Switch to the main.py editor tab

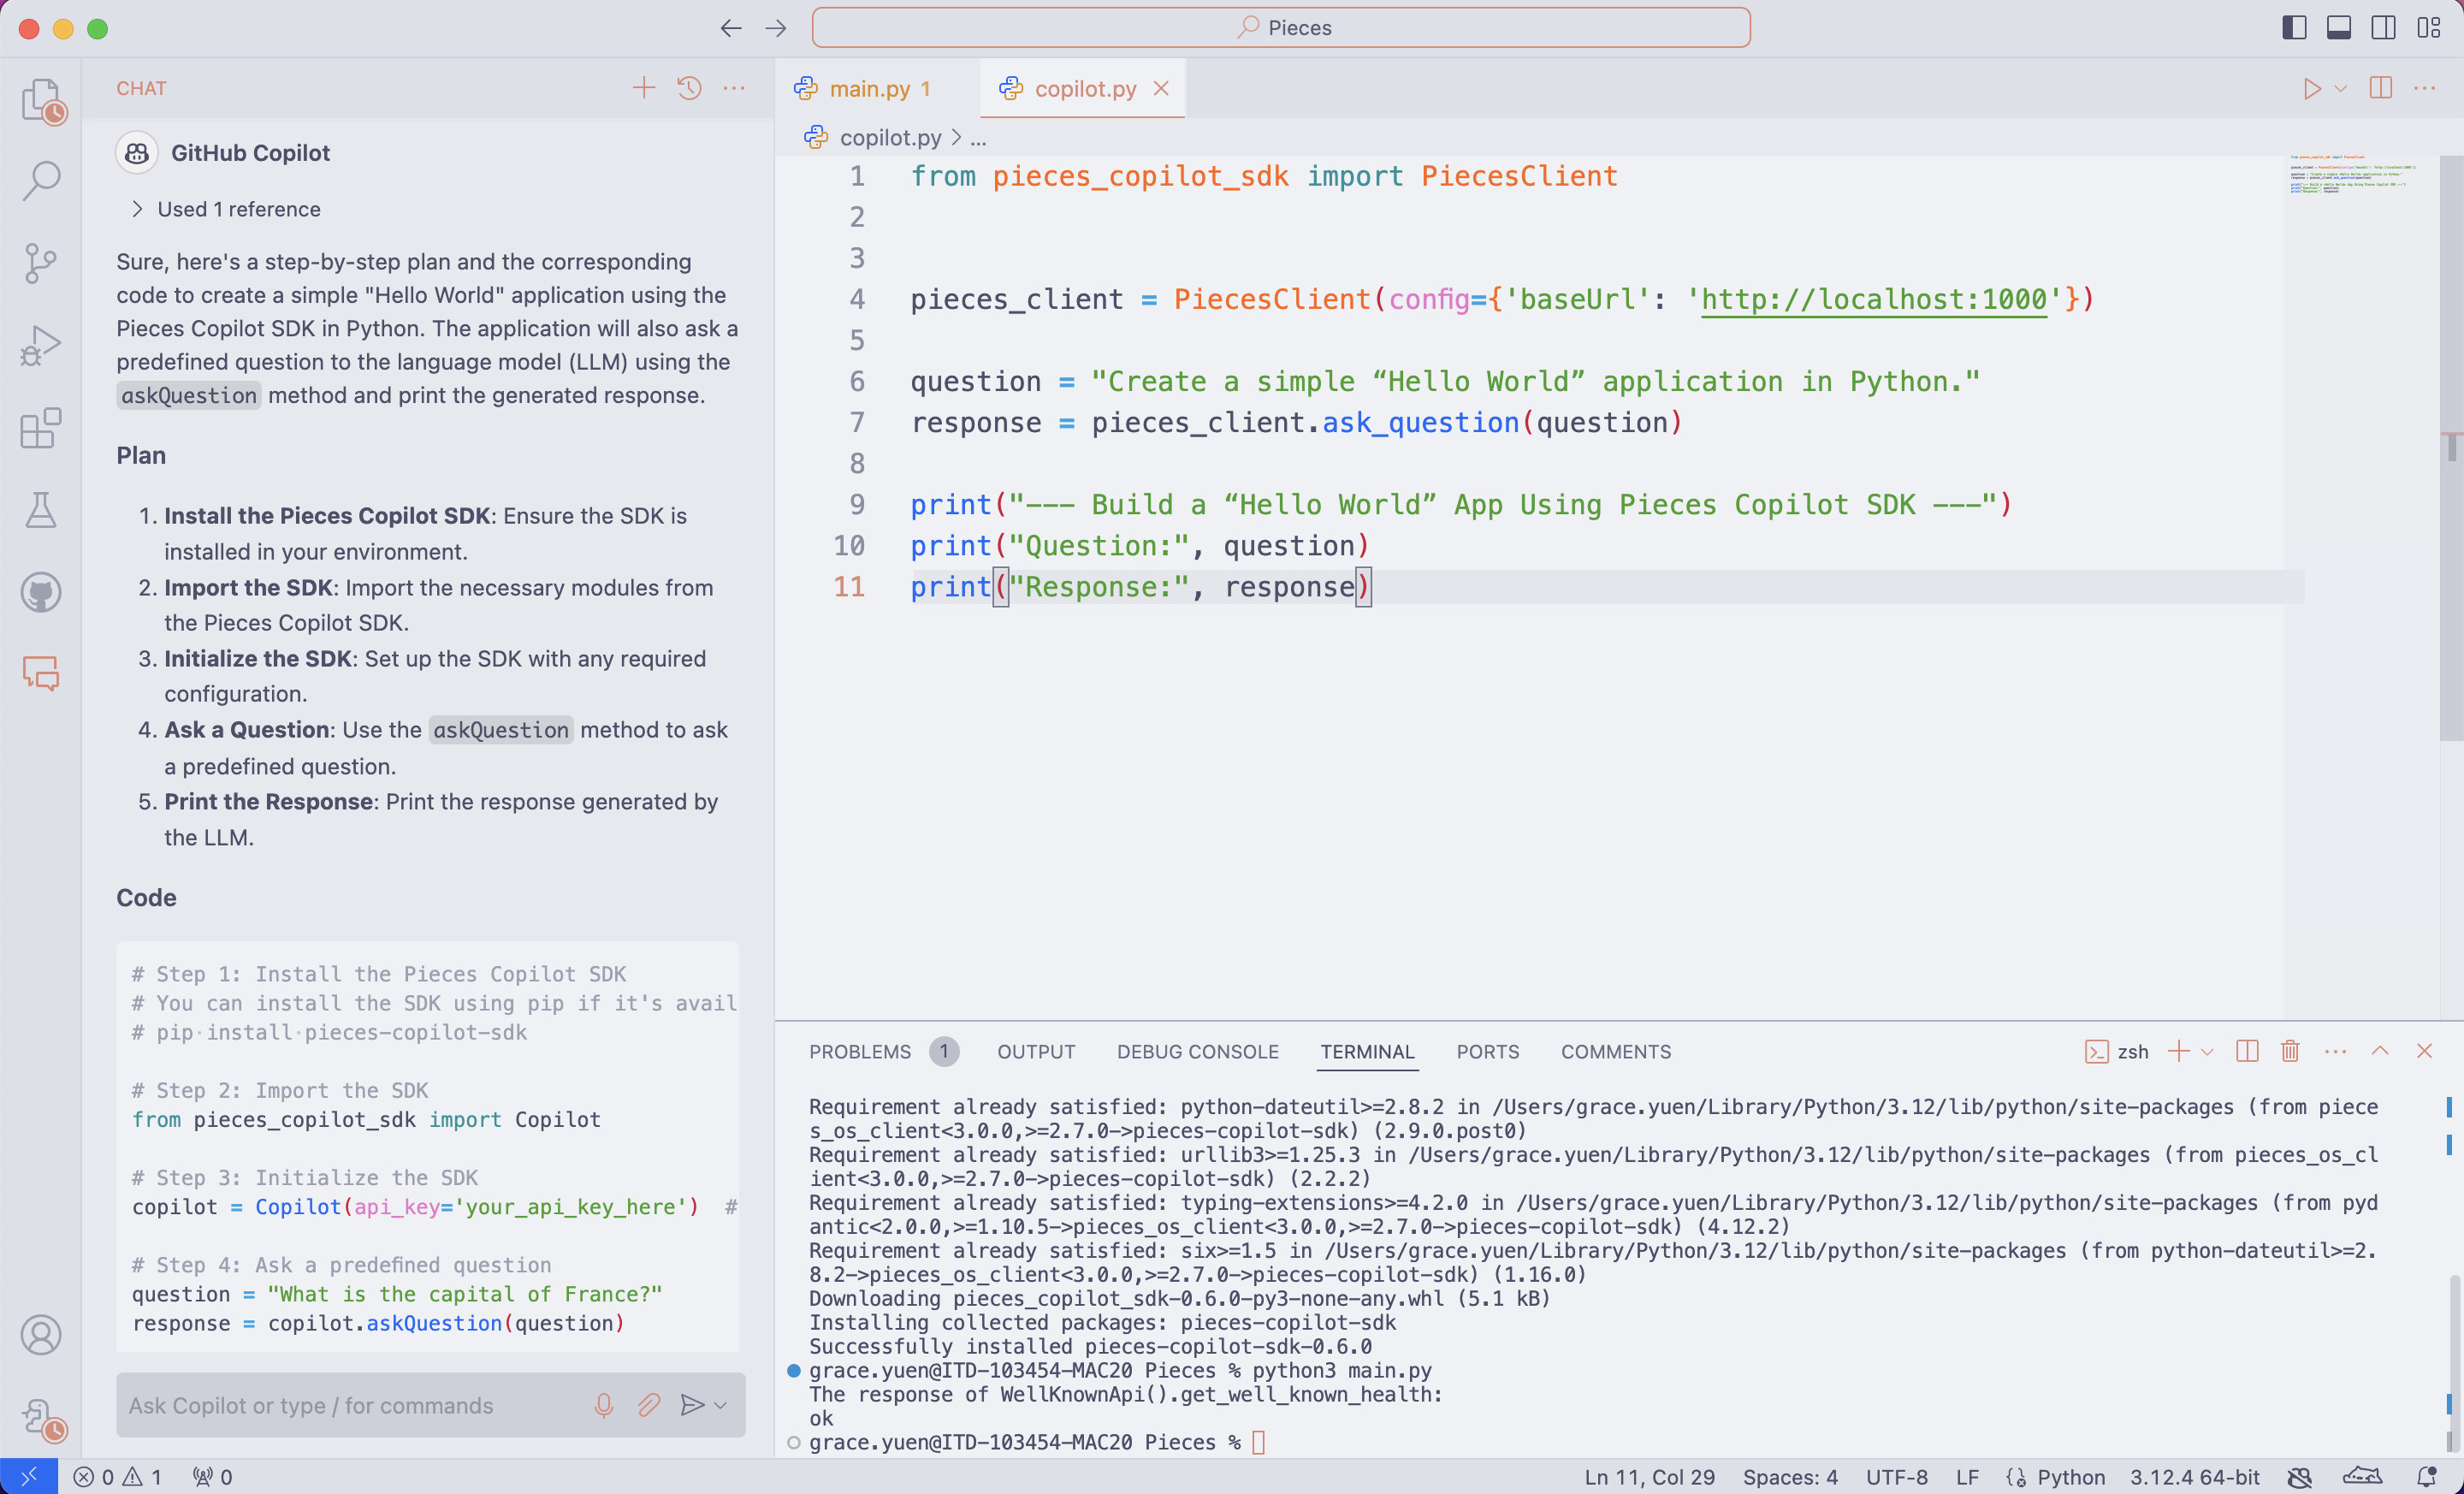(868, 88)
